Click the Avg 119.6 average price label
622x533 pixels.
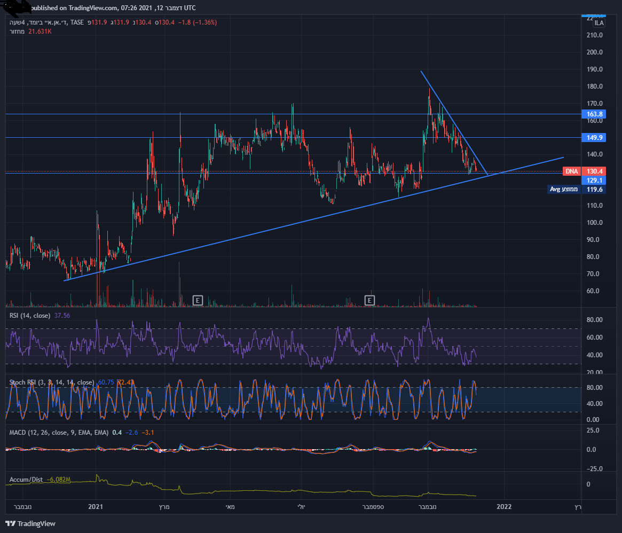pos(577,189)
